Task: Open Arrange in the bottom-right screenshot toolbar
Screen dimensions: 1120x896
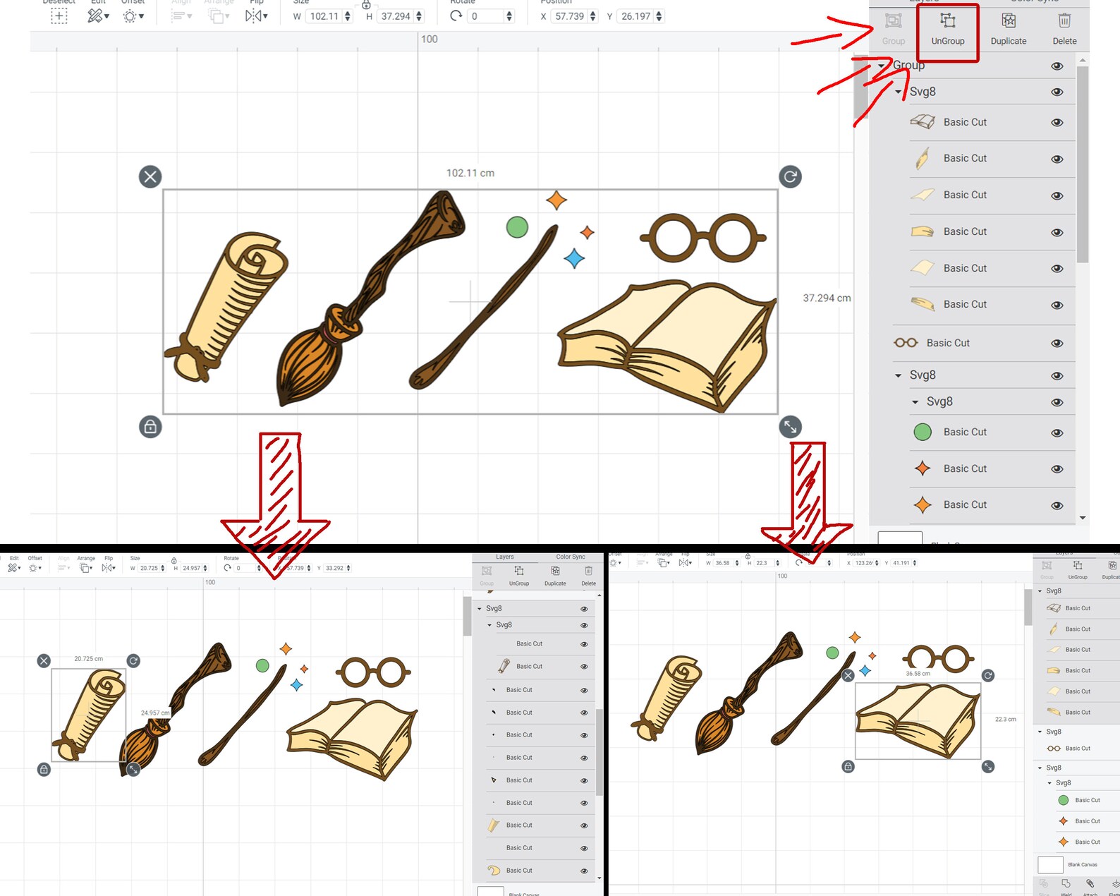Action: click(x=664, y=562)
